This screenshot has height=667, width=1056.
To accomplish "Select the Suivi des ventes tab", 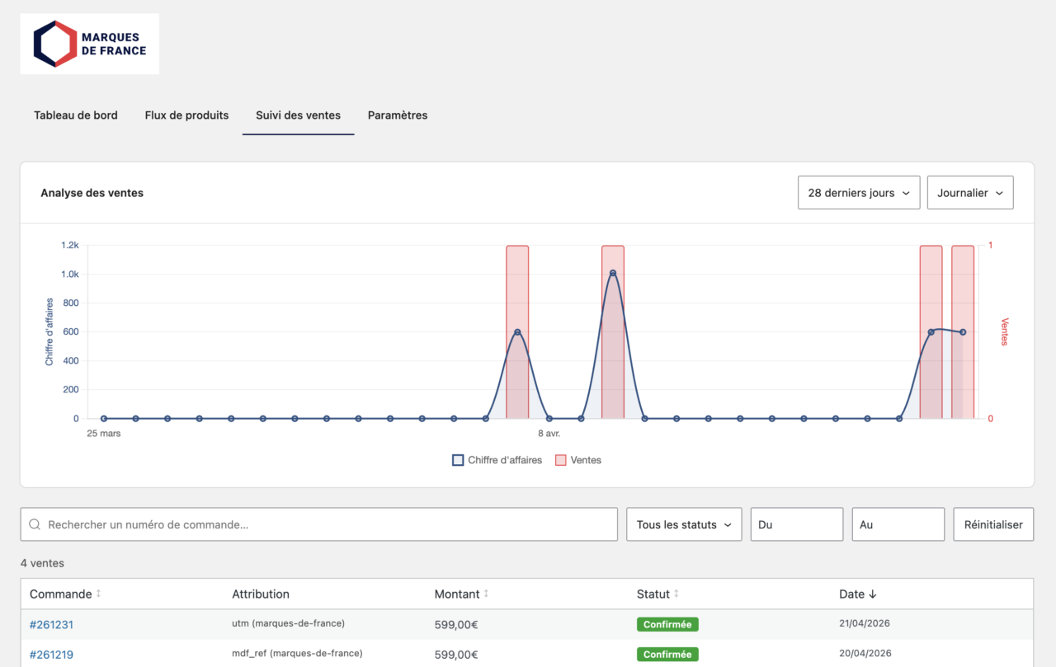I will click(298, 115).
